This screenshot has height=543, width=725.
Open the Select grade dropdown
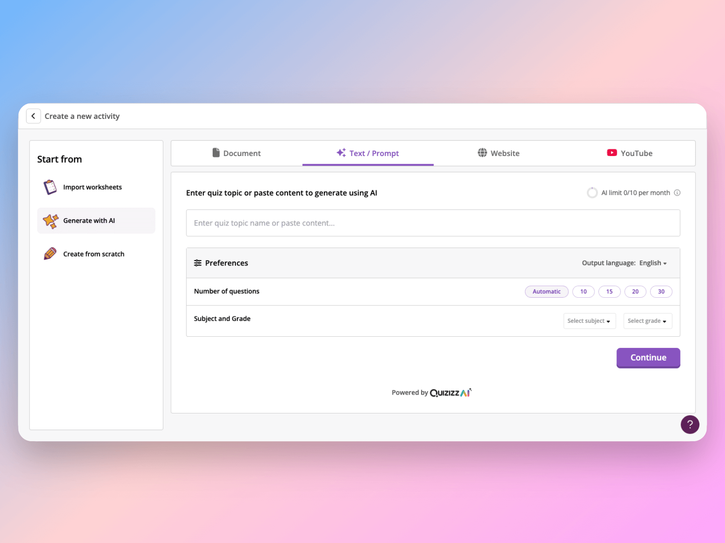pyautogui.click(x=647, y=321)
